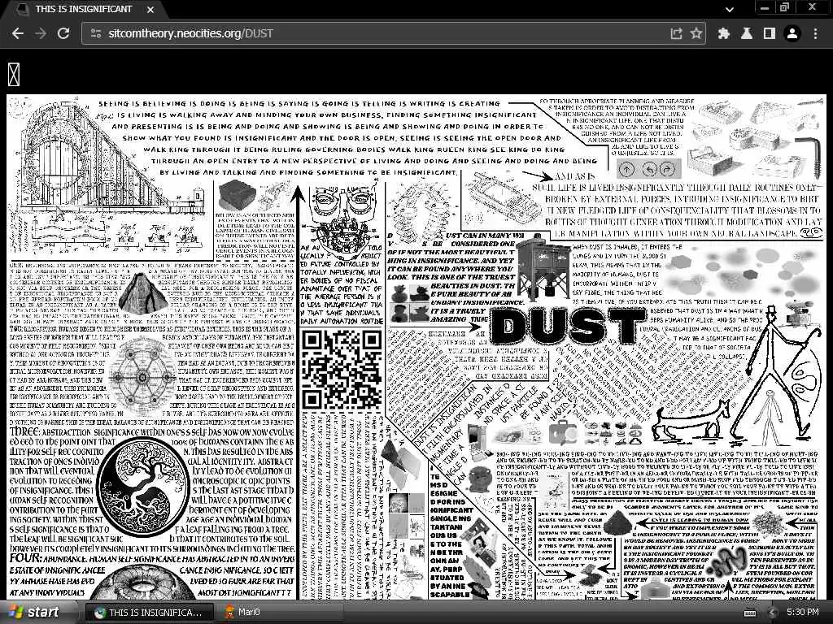
Task: Click the circular mandala diagram
Action: pyautogui.click(x=142, y=377)
